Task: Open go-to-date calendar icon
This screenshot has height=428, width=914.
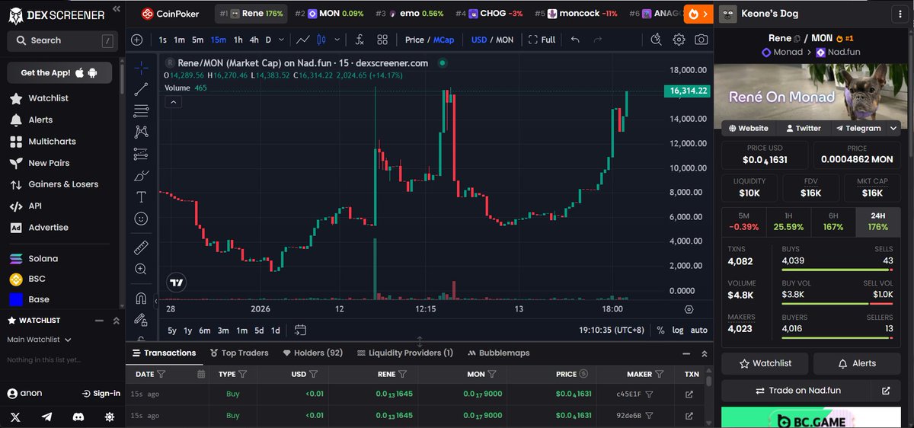Action: [300, 330]
